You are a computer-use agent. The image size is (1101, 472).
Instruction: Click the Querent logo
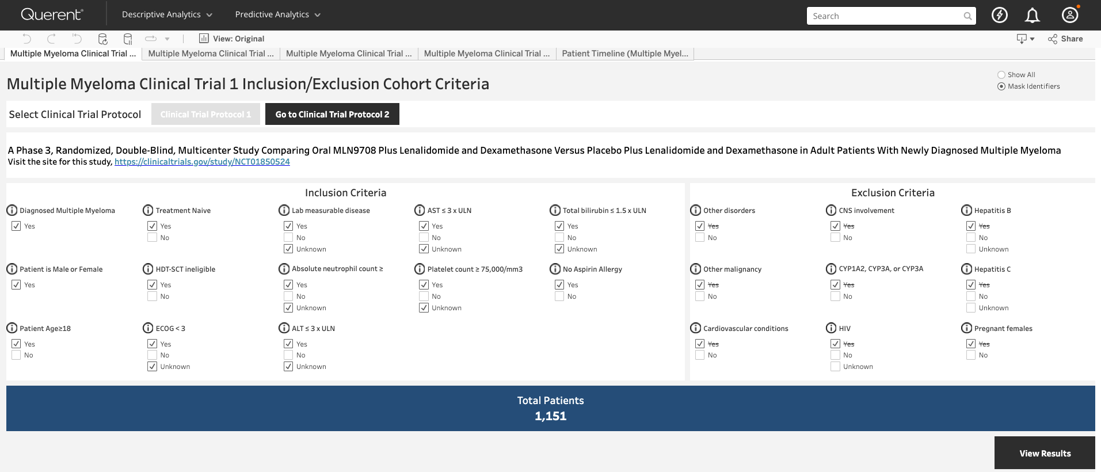(52, 14)
